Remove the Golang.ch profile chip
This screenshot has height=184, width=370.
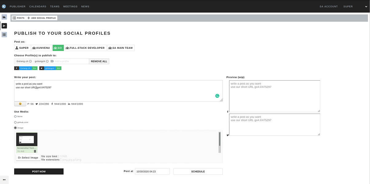(x=30, y=61)
